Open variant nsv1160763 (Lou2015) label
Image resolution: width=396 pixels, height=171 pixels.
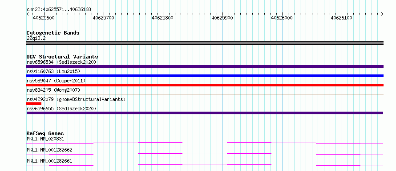click(x=53, y=71)
